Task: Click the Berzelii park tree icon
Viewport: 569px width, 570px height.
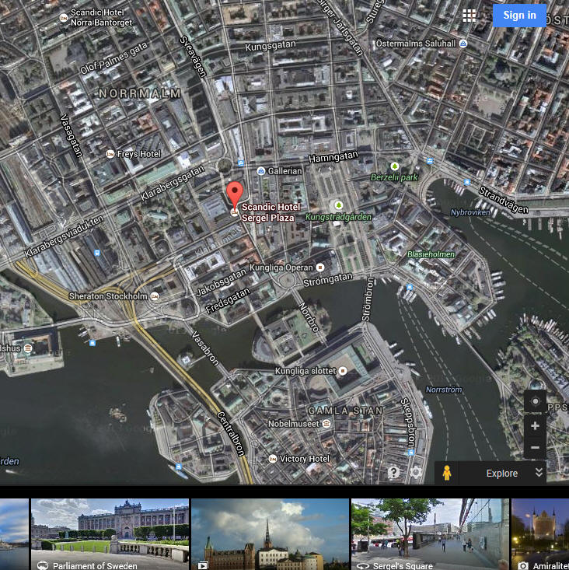Action: [395, 166]
